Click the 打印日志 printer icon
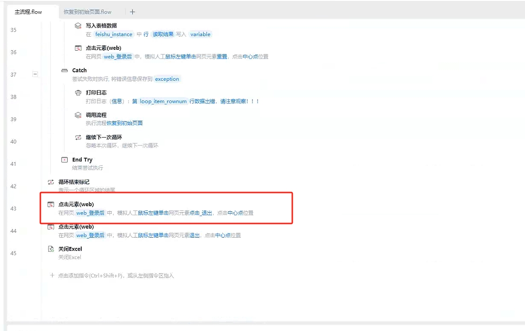 click(x=78, y=92)
